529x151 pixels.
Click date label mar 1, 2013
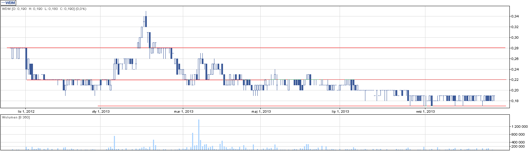point(183,111)
